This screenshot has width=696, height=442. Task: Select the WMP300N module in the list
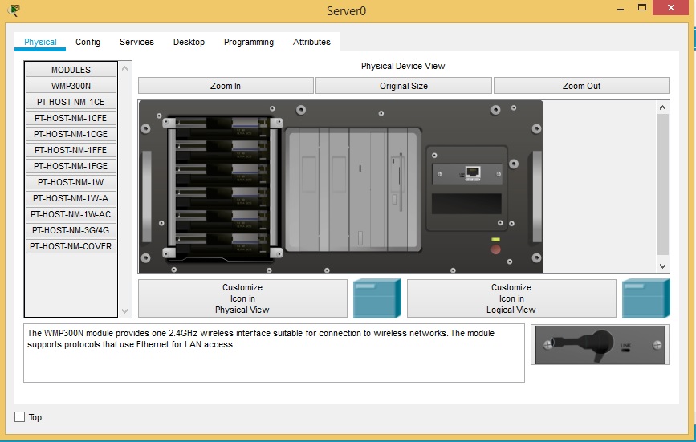71,86
